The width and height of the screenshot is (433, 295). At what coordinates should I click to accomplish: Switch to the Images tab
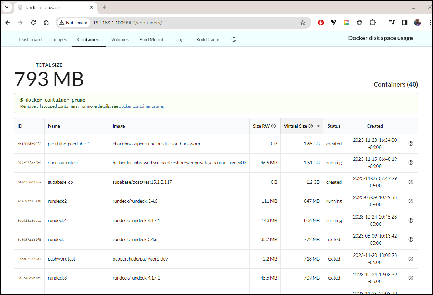[x=60, y=39]
